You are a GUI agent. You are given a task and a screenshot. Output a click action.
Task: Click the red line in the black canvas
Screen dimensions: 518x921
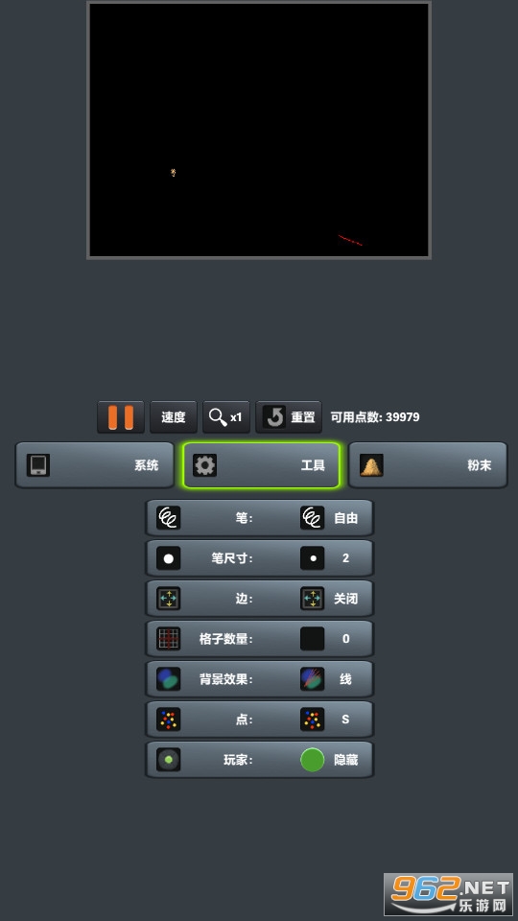[350, 240]
